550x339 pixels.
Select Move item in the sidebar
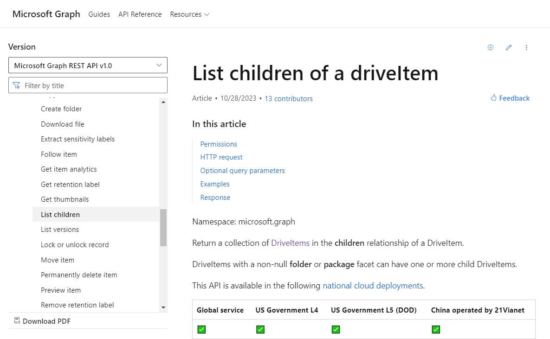58,260
